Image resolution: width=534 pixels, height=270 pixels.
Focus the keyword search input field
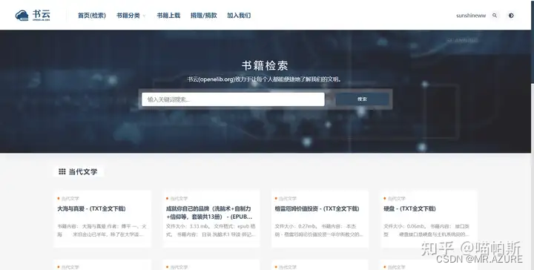[233, 99]
